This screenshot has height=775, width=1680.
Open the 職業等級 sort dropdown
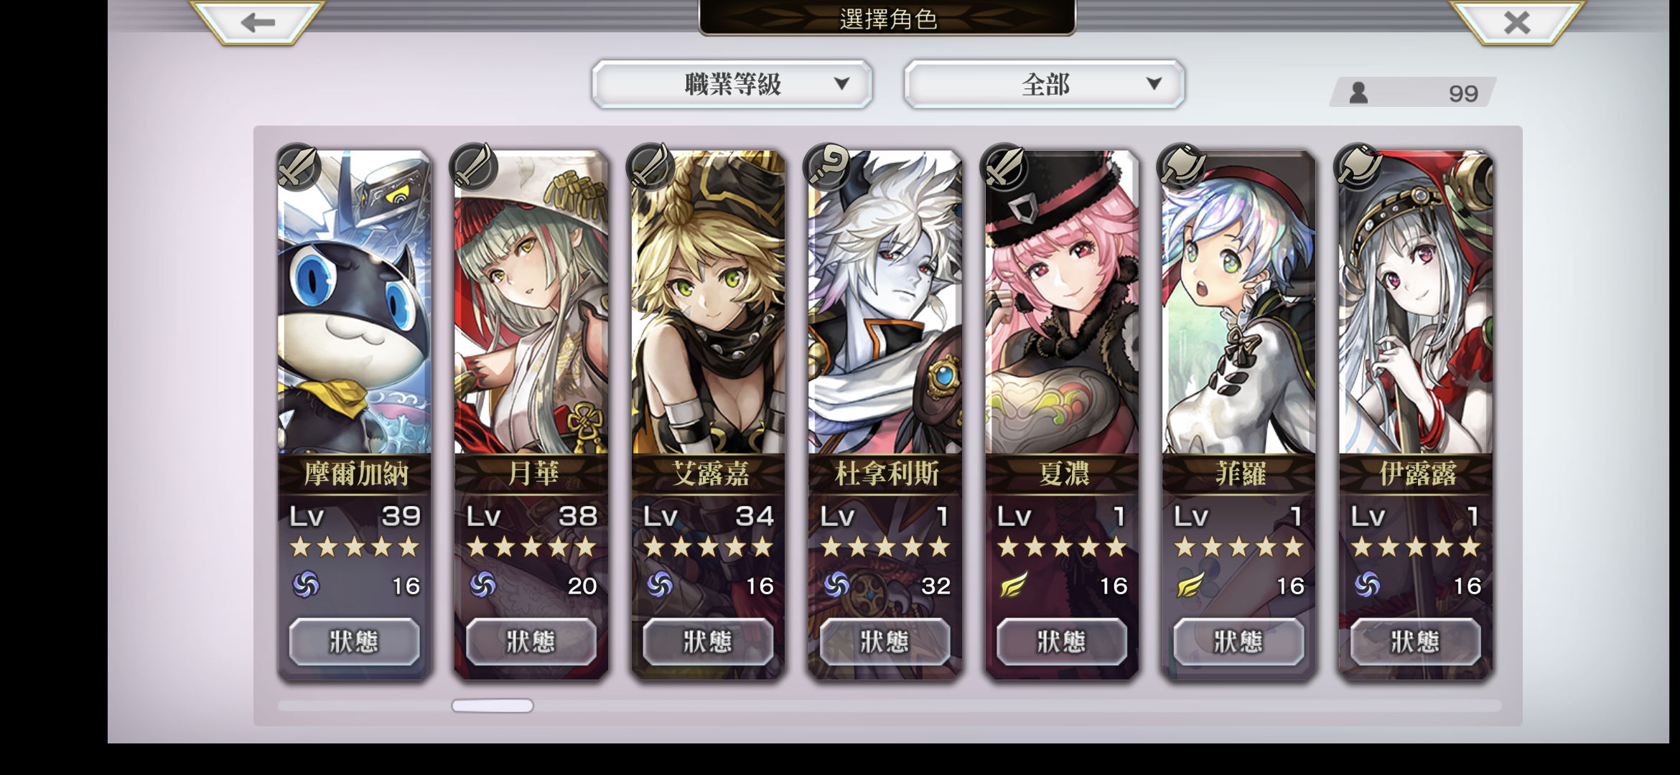(x=732, y=85)
